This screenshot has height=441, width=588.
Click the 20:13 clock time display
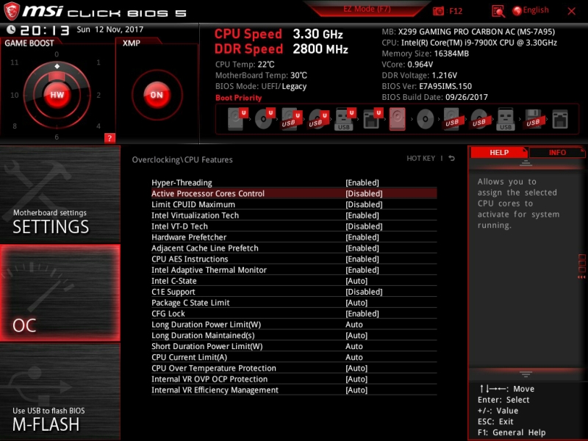45,30
